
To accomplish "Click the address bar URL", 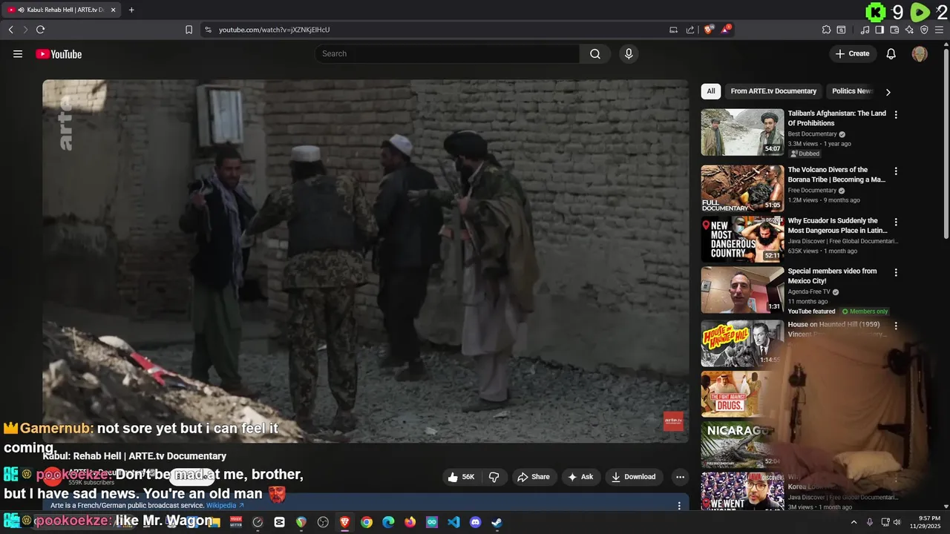I will 274,30.
